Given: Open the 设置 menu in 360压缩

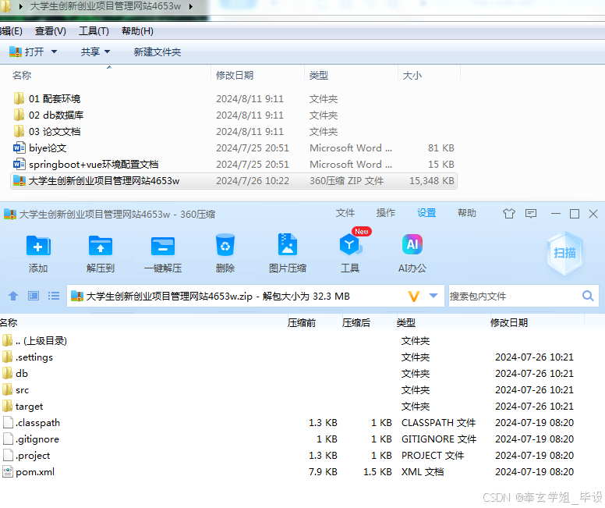Looking at the screenshot, I should [x=426, y=213].
